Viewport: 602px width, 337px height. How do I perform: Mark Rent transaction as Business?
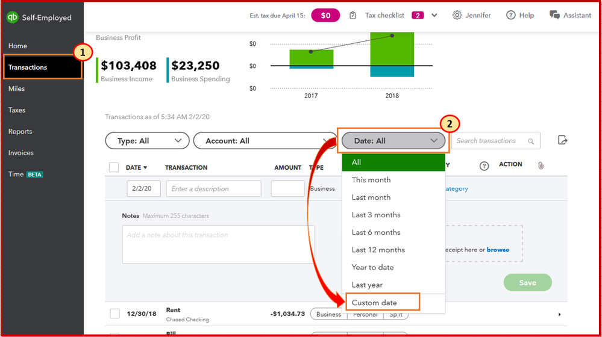click(328, 314)
